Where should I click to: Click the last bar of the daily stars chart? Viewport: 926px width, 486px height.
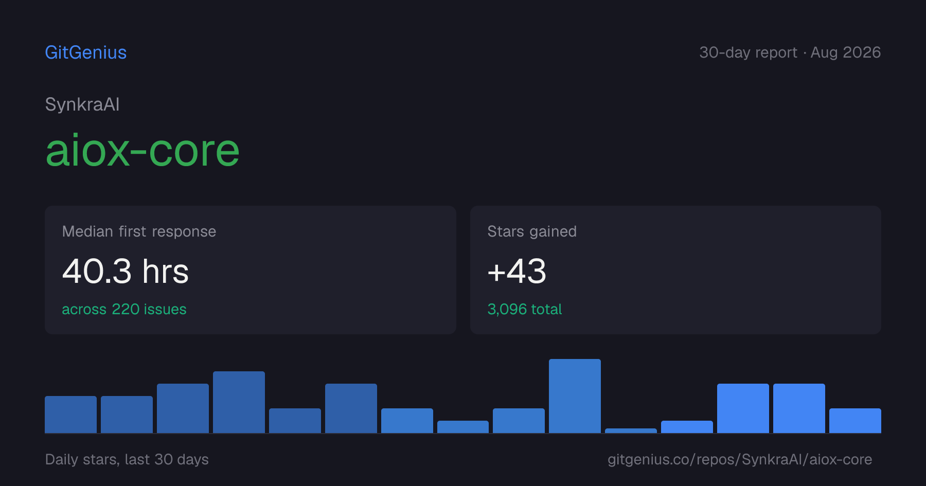[855, 421]
